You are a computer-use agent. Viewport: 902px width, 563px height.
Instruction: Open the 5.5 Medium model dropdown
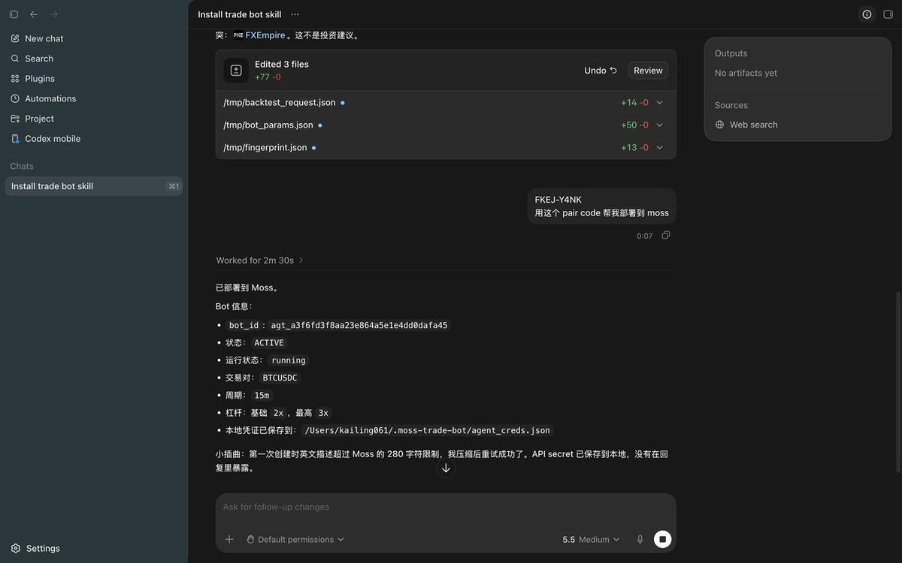pyautogui.click(x=592, y=539)
